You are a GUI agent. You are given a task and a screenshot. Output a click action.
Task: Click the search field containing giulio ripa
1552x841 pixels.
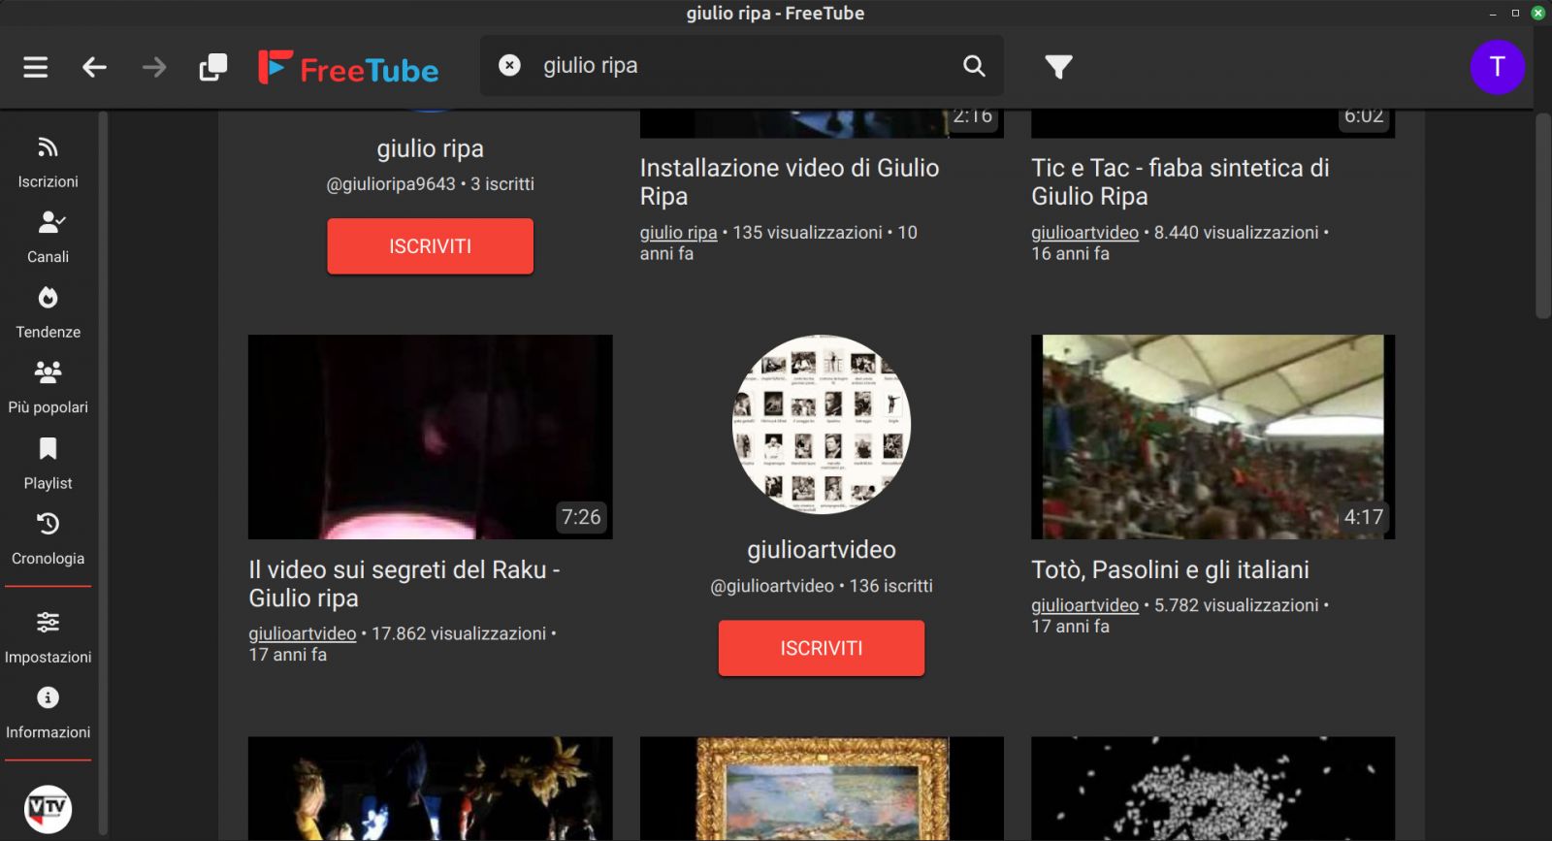pyautogui.click(x=742, y=65)
